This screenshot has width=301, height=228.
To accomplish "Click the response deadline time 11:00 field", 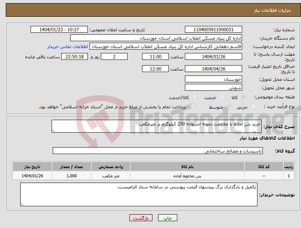I will (155, 56).
